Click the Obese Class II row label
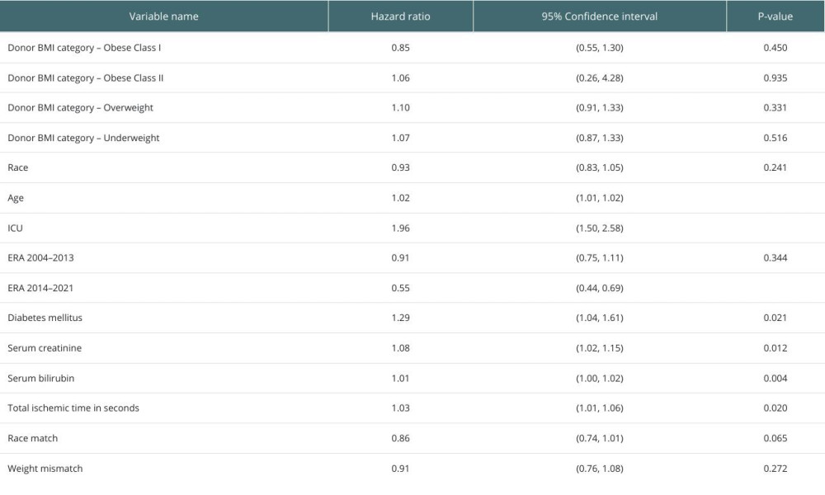Viewport: 825px width, 495px height. (x=85, y=78)
